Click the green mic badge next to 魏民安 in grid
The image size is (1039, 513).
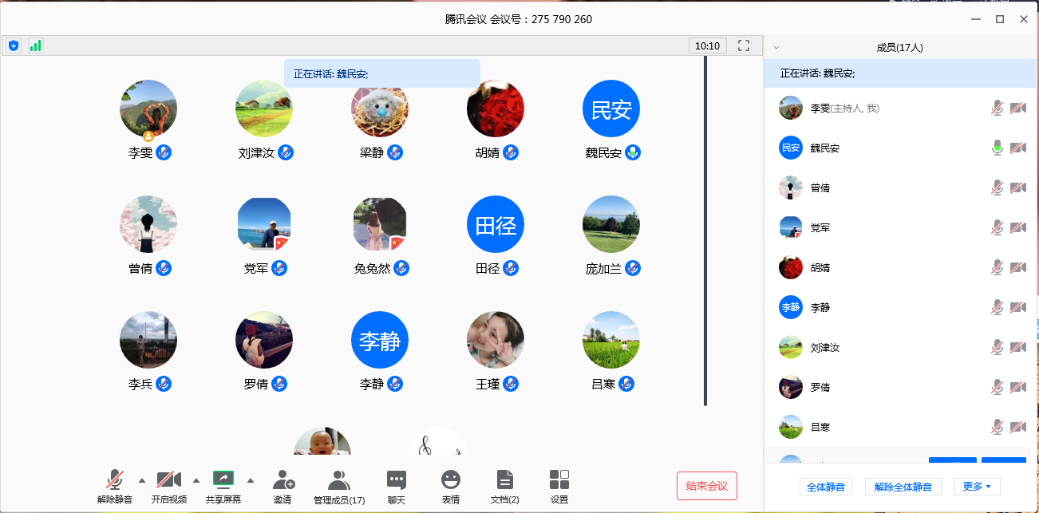(633, 152)
